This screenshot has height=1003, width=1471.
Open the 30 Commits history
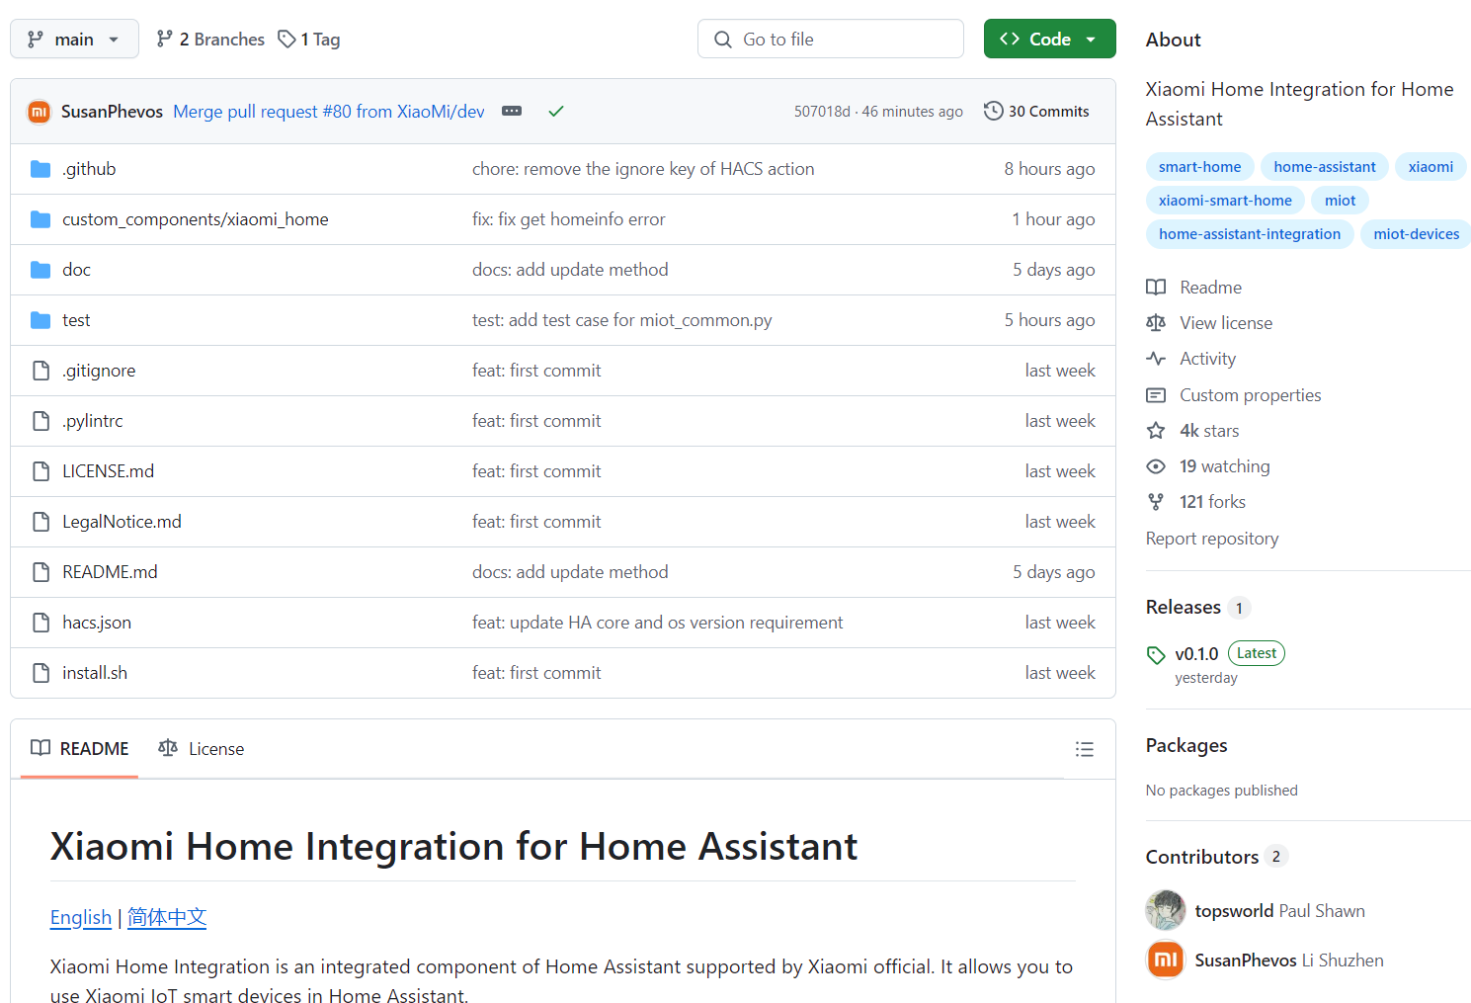click(1036, 112)
